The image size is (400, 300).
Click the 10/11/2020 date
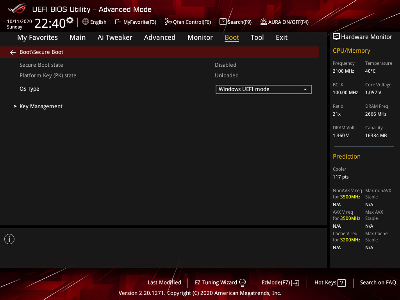(20, 21)
